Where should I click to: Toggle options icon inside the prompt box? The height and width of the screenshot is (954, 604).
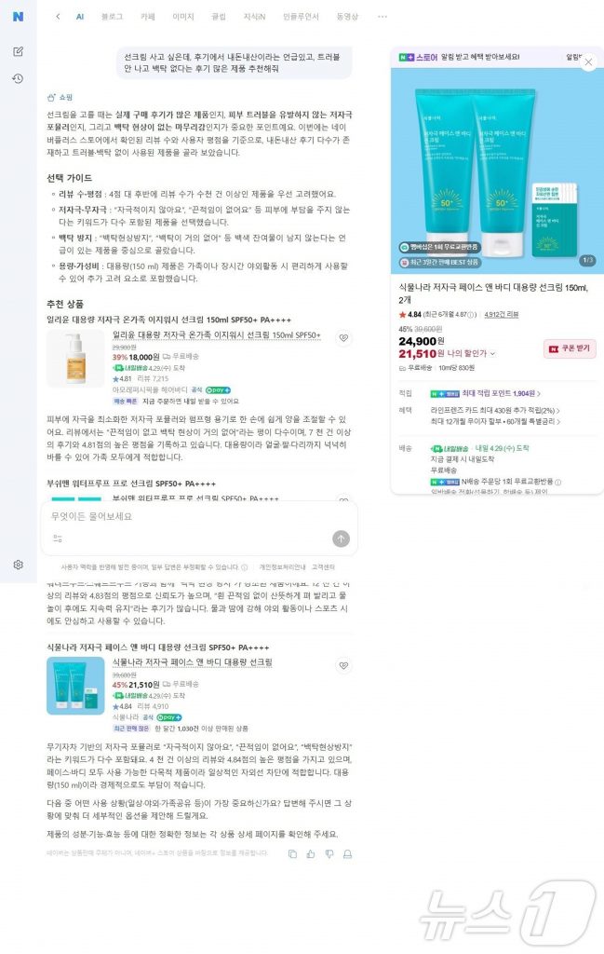(x=57, y=538)
